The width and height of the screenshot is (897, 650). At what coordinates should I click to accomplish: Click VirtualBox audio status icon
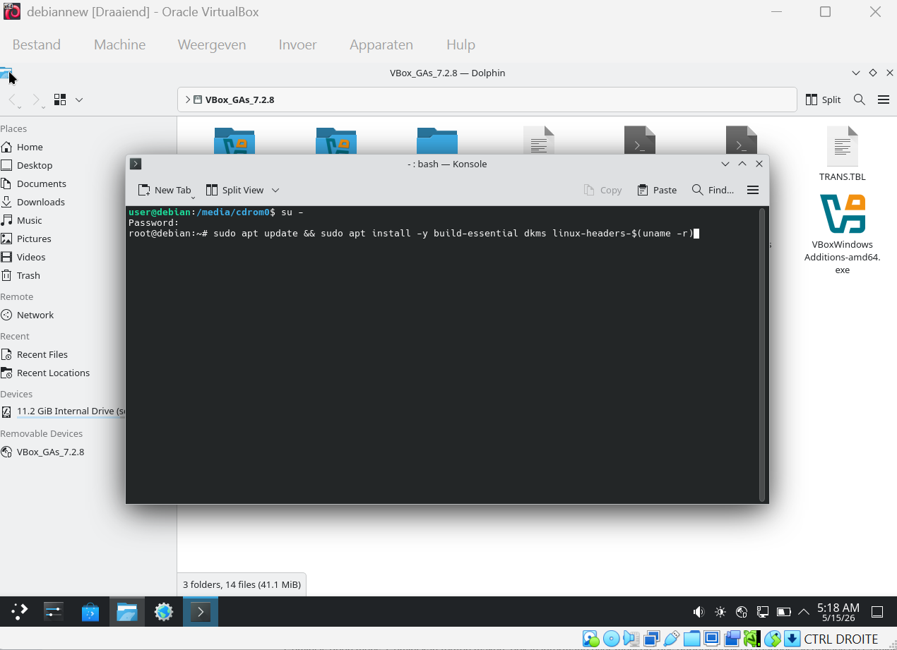coord(631,639)
